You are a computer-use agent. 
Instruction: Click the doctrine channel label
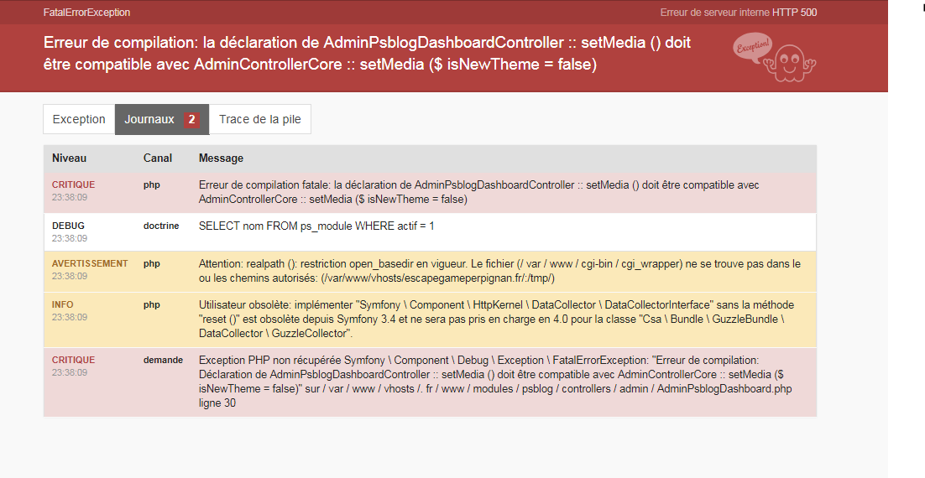(161, 226)
